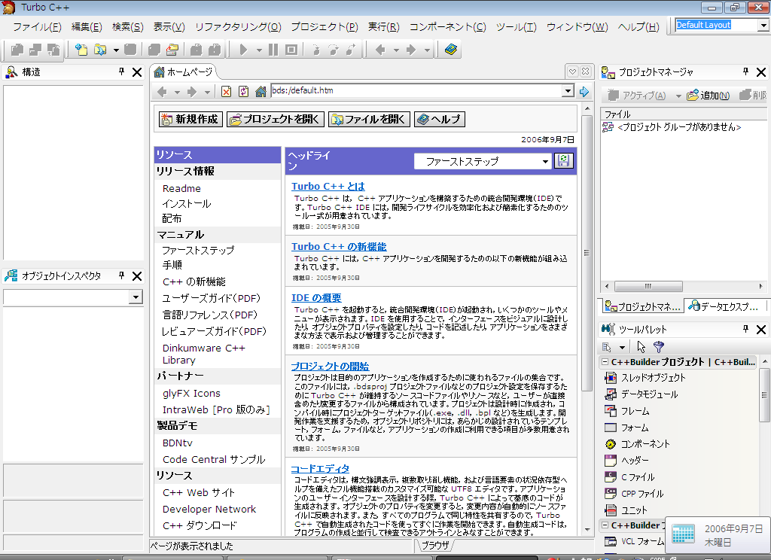Image resolution: width=771 pixels, height=560 pixels.
Task: Close the ツールパレット panel
Action: point(761,330)
